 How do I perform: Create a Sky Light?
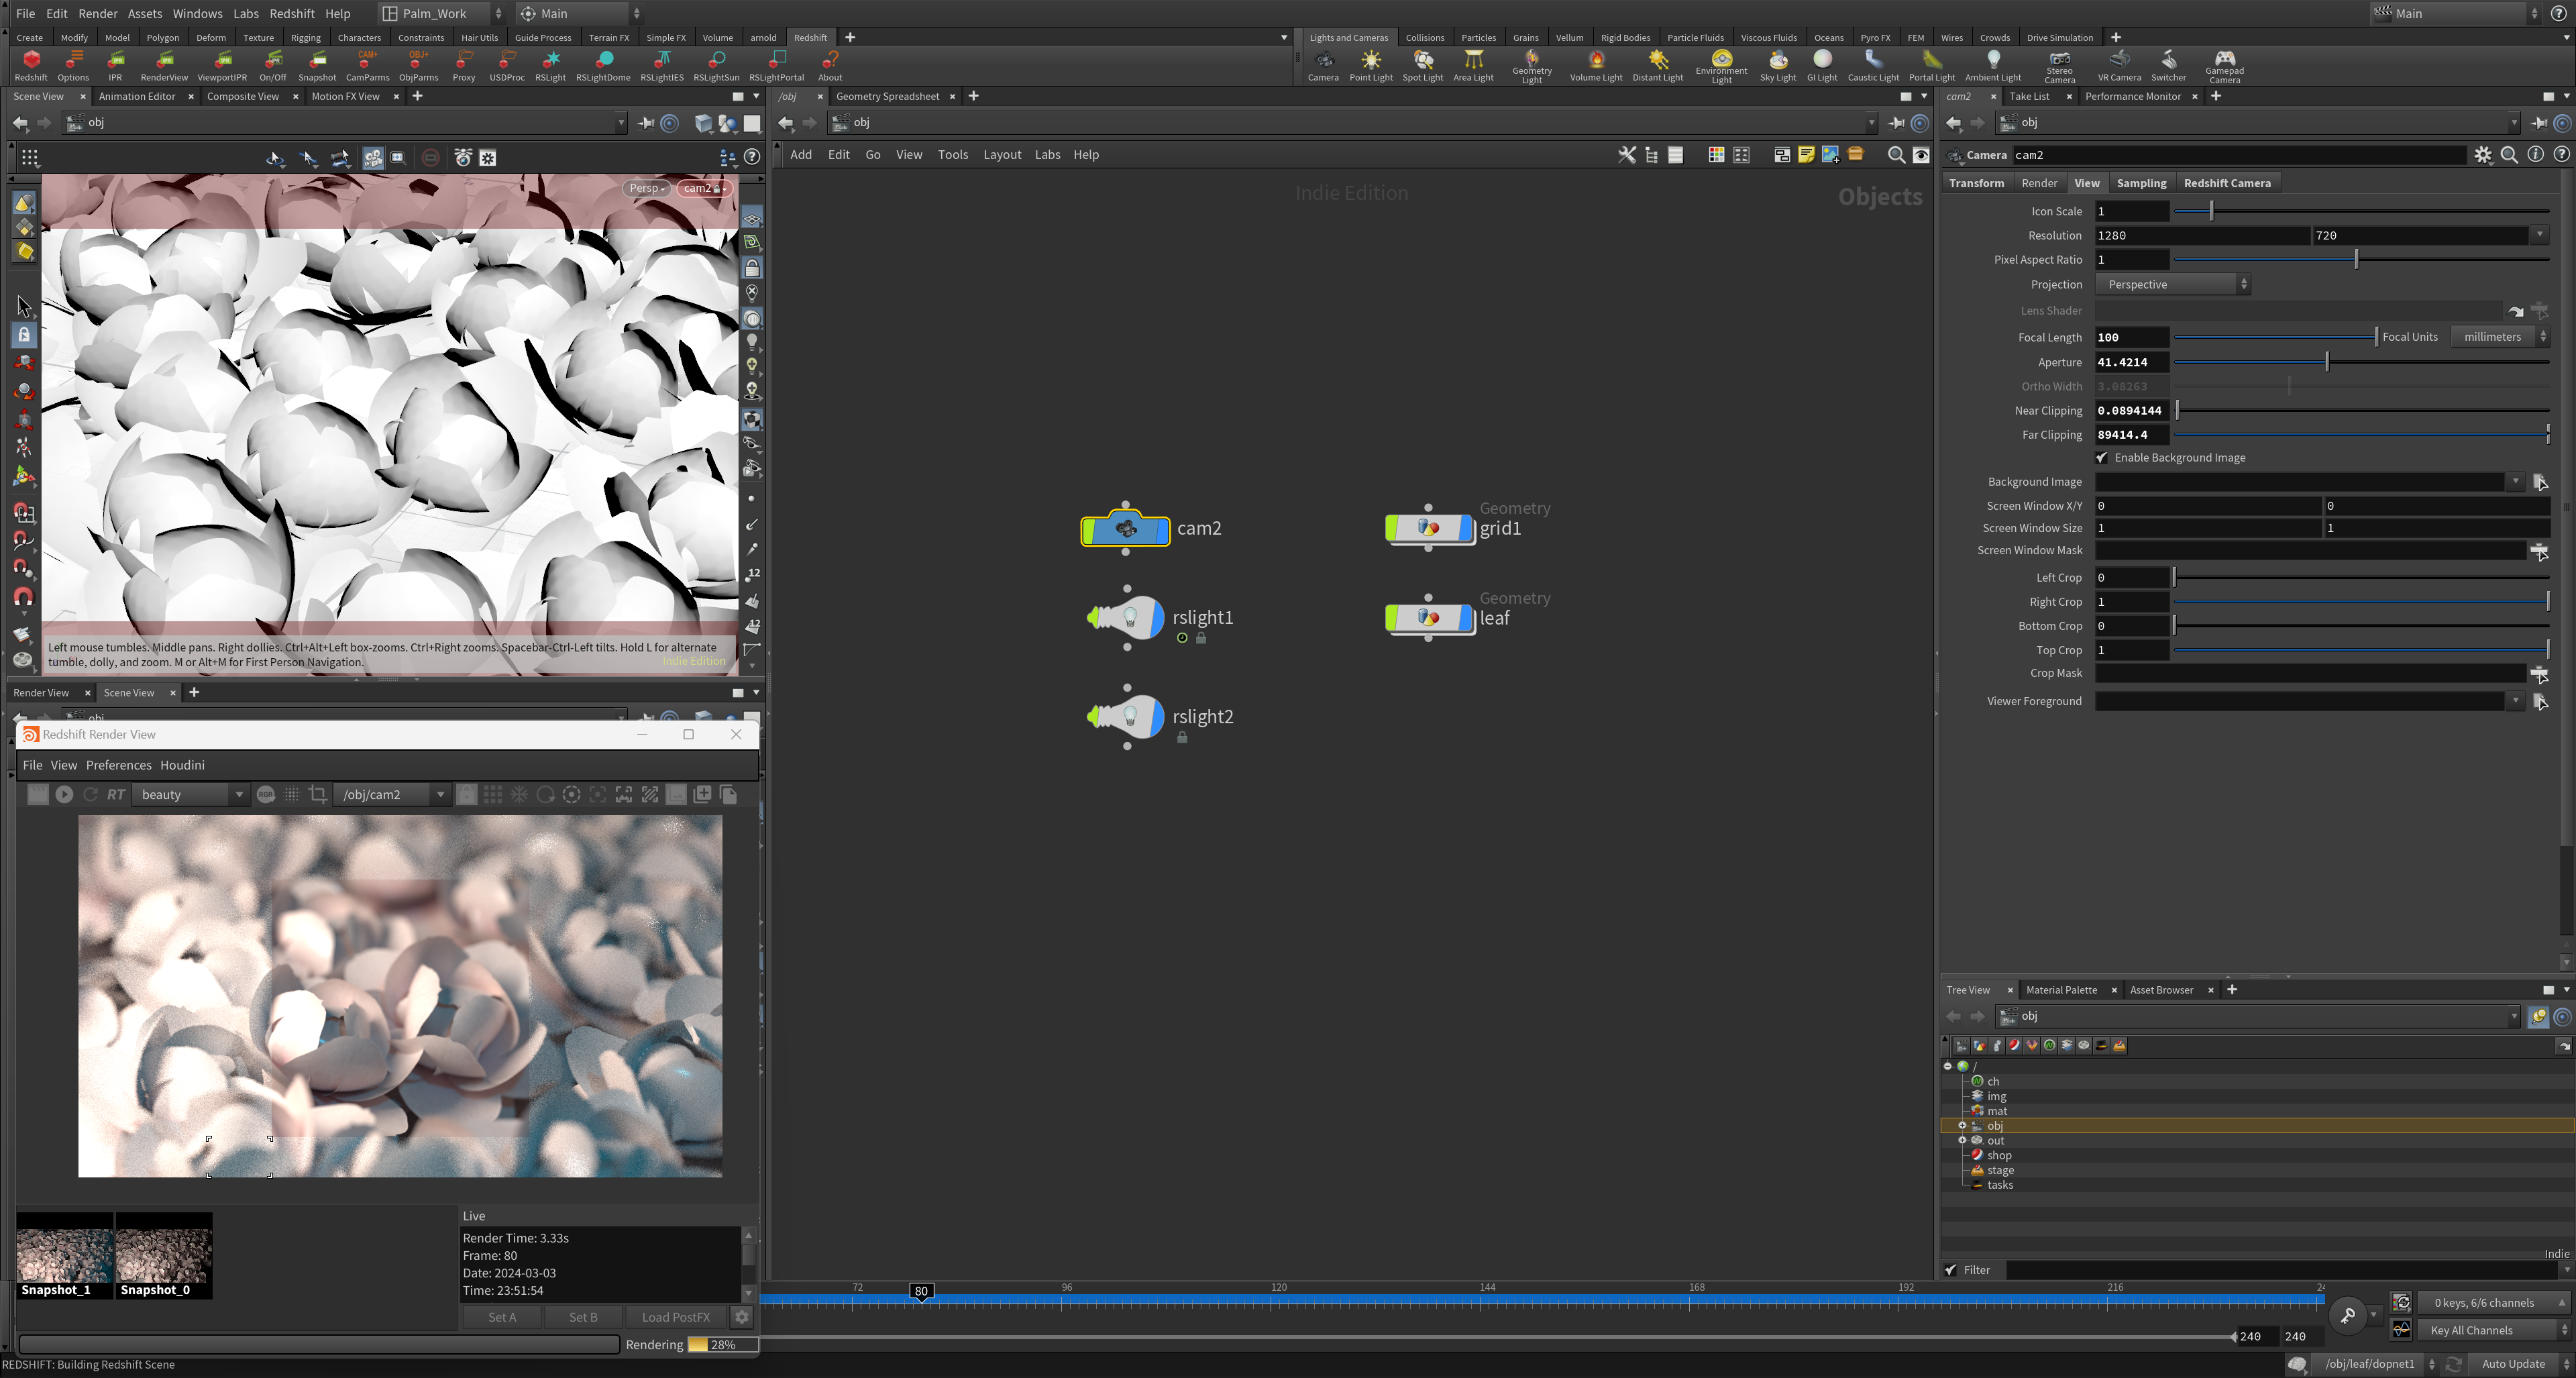[1778, 66]
